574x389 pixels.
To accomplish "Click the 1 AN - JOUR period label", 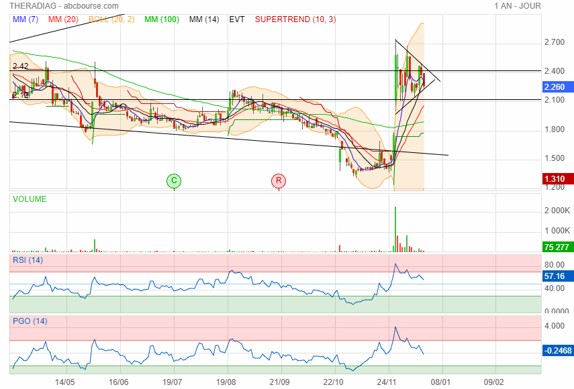I will 517,6.
